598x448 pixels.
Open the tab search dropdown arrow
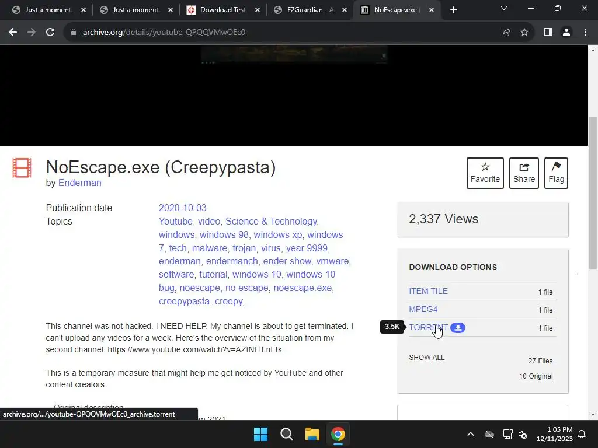(504, 8)
